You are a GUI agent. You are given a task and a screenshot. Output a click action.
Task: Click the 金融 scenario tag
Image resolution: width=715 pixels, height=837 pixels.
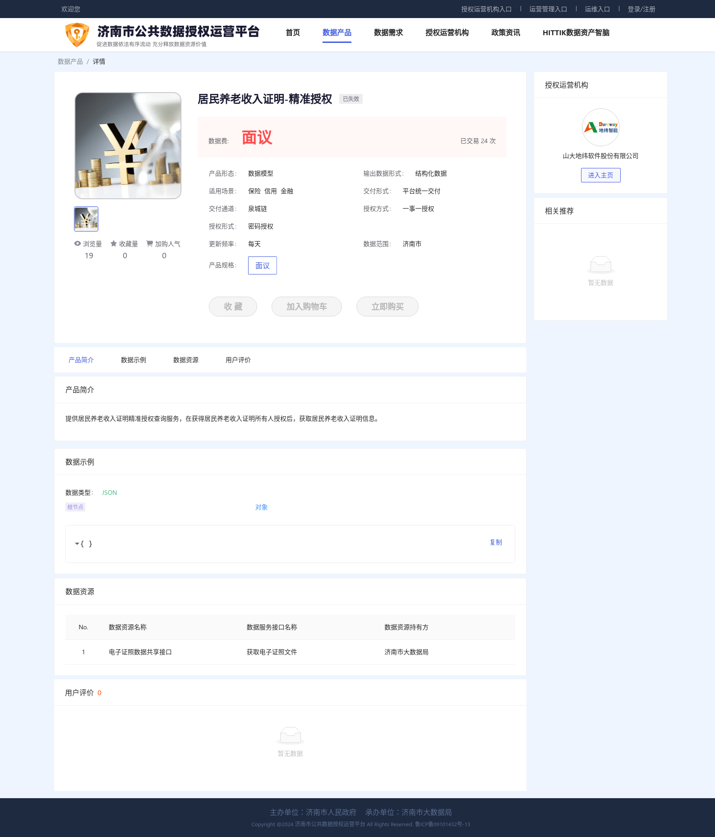tap(287, 191)
